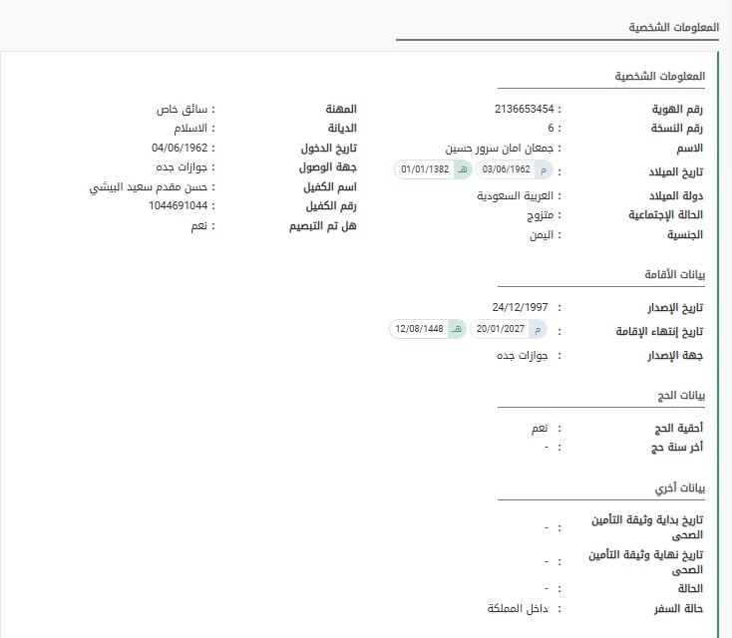Click the Gregorian badge beside birth date 03/06/1962
The width and height of the screenshot is (732, 638).
coord(542,170)
